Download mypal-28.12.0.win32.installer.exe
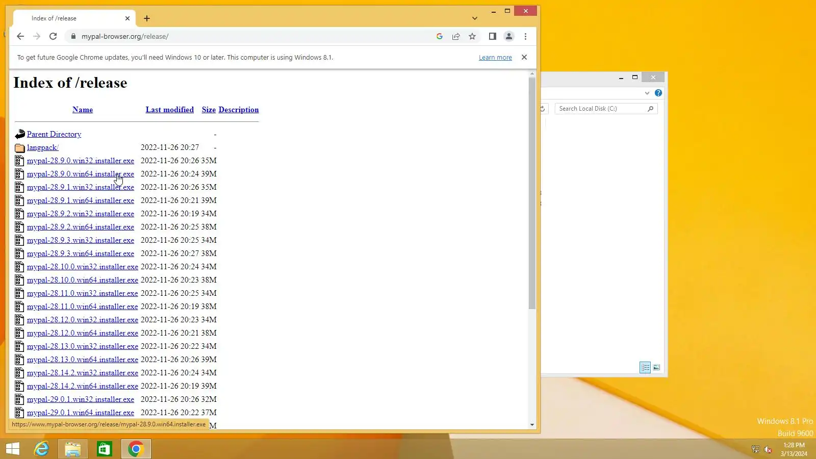The image size is (816, 459). coord(83,320)
